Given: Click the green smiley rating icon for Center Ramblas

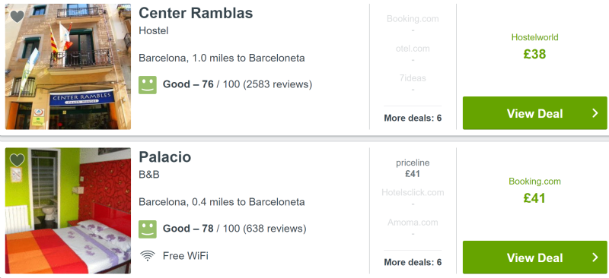Looking at the screenshot, I should tap(148, 84).
